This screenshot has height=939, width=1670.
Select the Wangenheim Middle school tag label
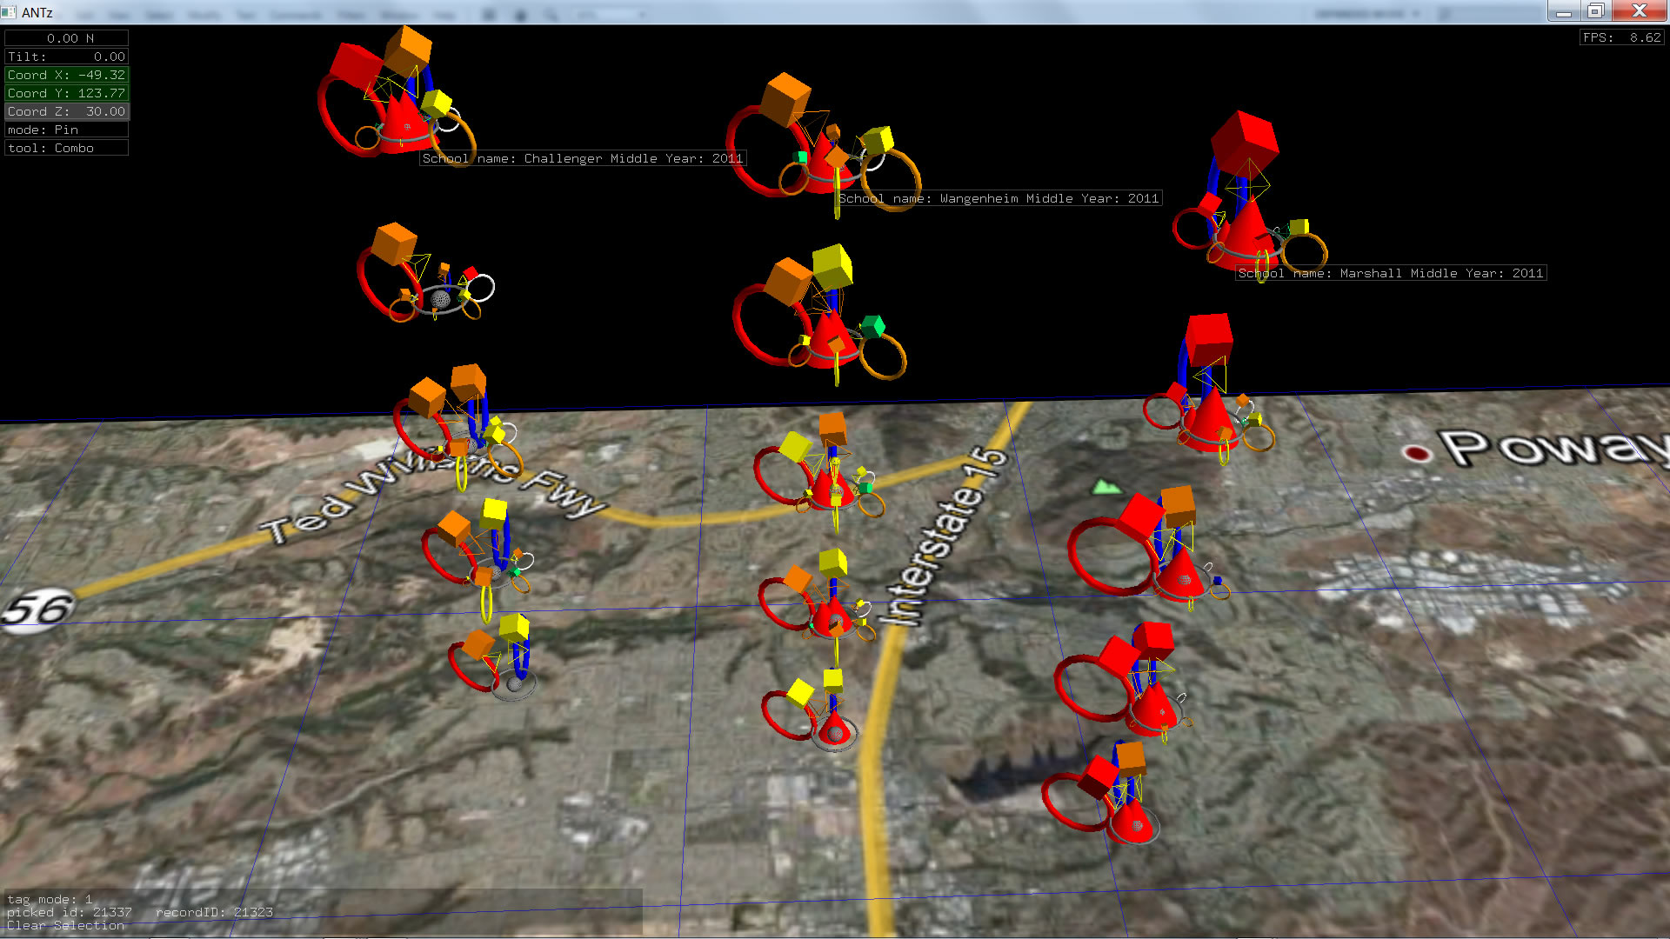tap(999, 198)
